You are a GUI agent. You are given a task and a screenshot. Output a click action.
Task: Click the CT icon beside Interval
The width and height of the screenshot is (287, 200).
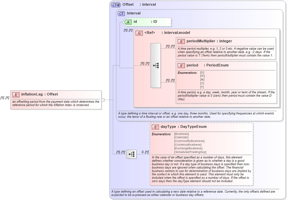point(121,14)
